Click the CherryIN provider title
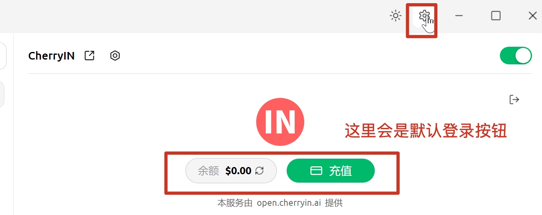The image size is (542, 215). [x=51, y=56]
